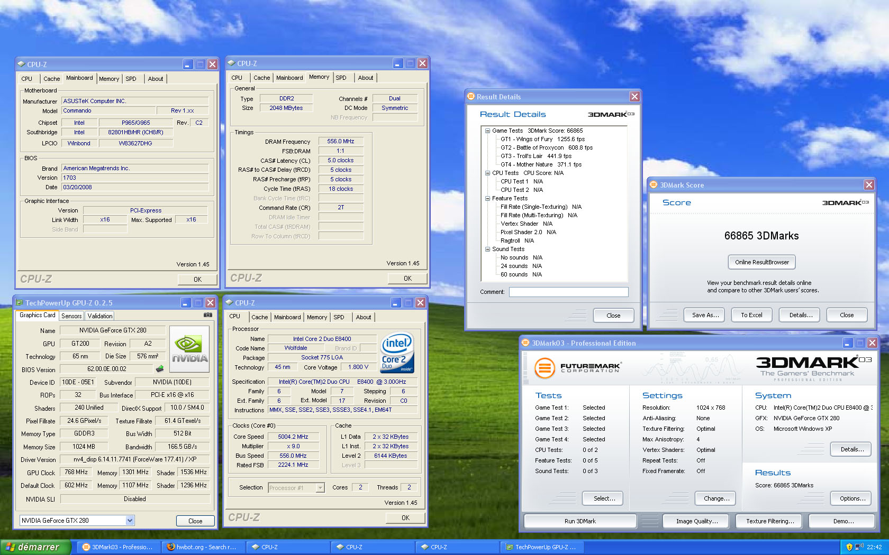889x555 pixels.
Task: Click the 66865 3DMarks score text
Action: [761, 236]
